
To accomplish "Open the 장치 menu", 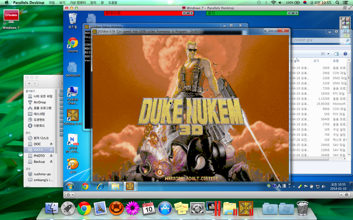I will point(93,2).
